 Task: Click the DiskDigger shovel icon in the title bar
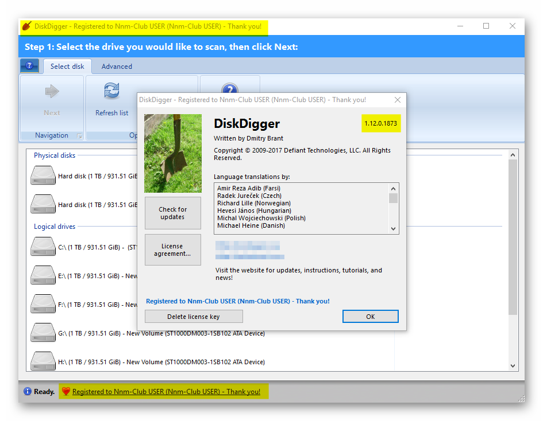[26, 26]
